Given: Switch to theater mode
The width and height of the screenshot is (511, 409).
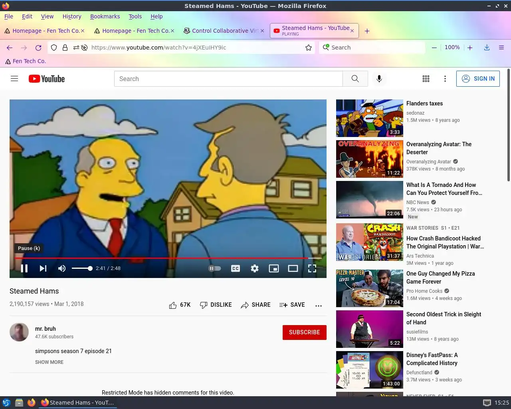Looking at the screenshot, I should coord(293,268).
